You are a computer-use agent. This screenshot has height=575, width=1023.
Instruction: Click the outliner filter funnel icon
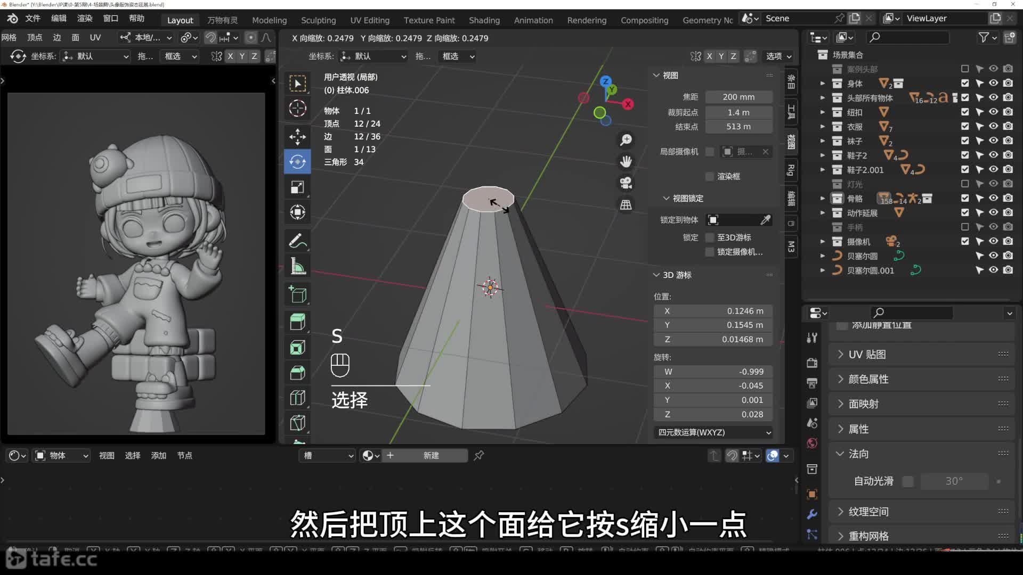tap(984, 37)
